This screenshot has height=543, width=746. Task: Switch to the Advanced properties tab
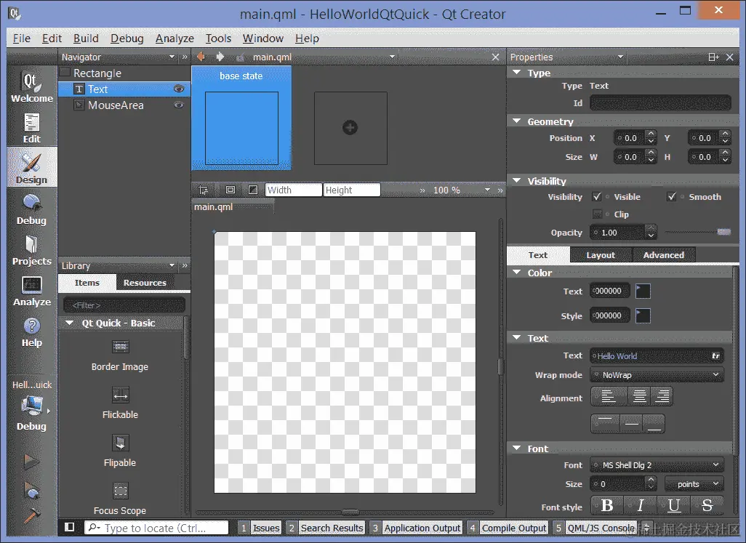664,254
